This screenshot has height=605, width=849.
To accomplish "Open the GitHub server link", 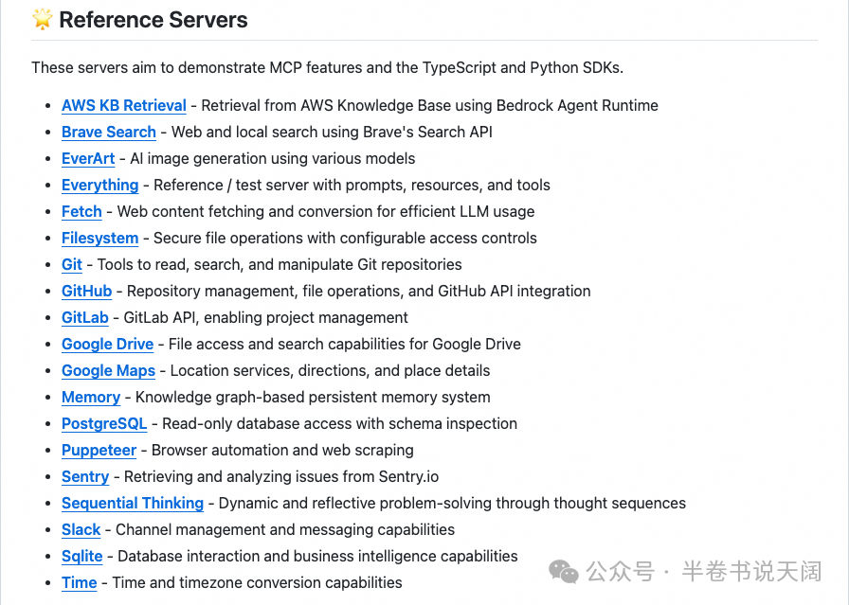I will tap(86, 292).
